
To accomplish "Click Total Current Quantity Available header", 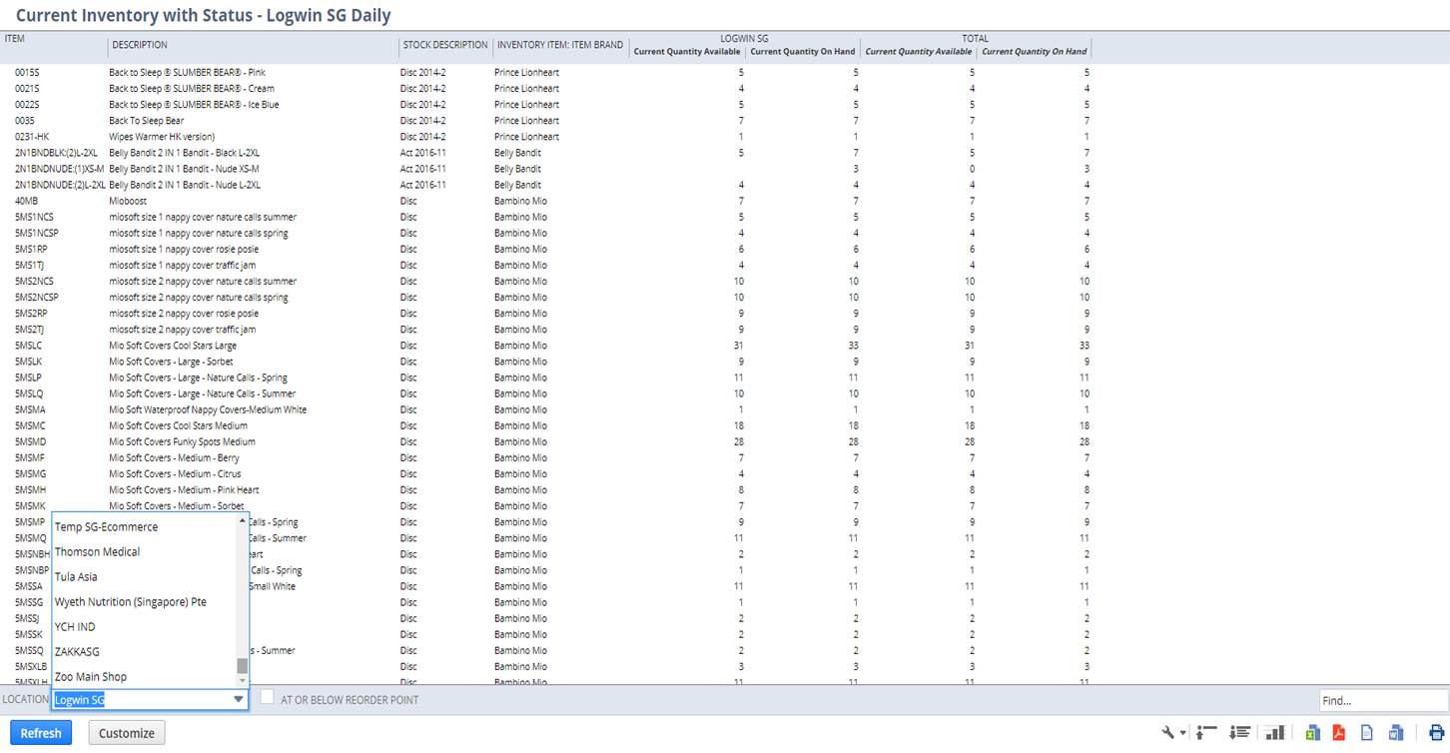I will tap(919, 52).
